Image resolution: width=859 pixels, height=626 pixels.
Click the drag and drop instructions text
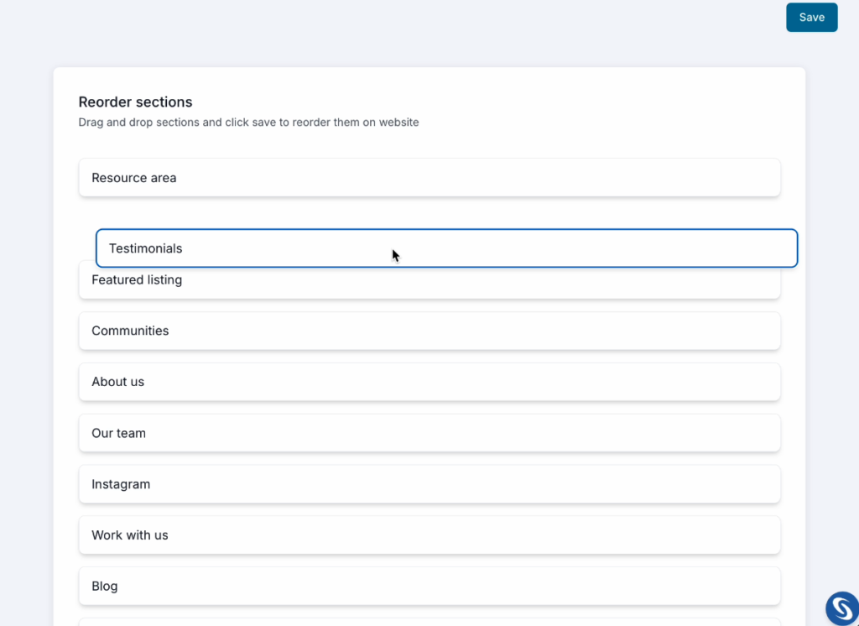248,123
